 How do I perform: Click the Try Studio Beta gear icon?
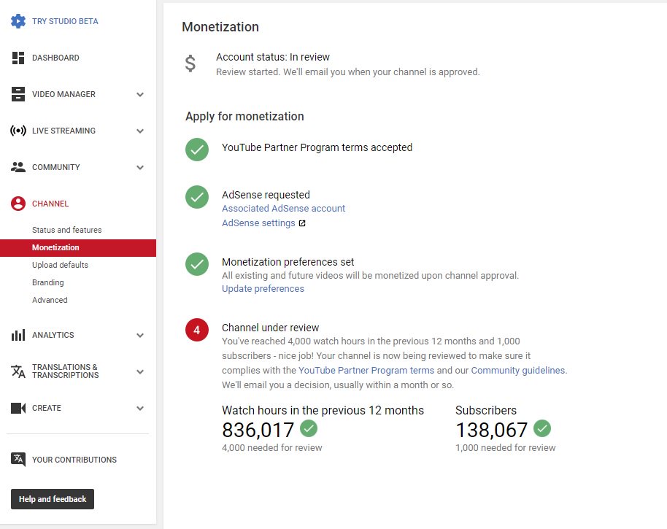tap(18, 21)
